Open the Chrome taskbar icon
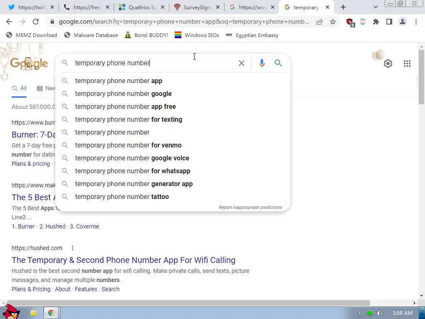The height and width of the screenshot is (319, 425). tap(51, 313)
